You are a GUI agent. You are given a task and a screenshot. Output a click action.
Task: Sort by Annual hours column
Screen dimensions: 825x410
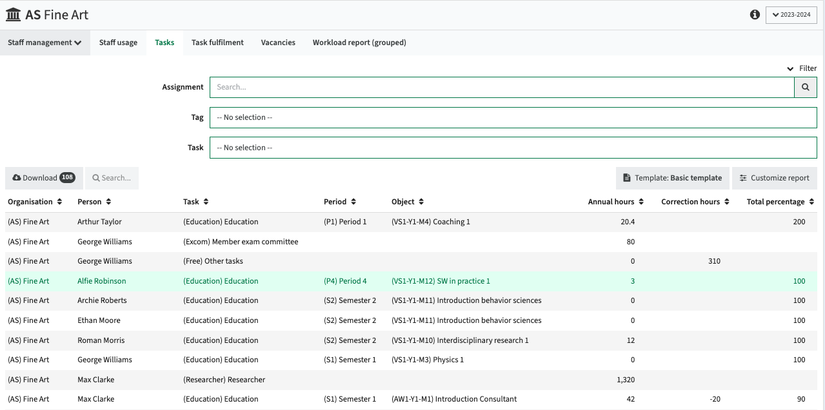[616, 202]
